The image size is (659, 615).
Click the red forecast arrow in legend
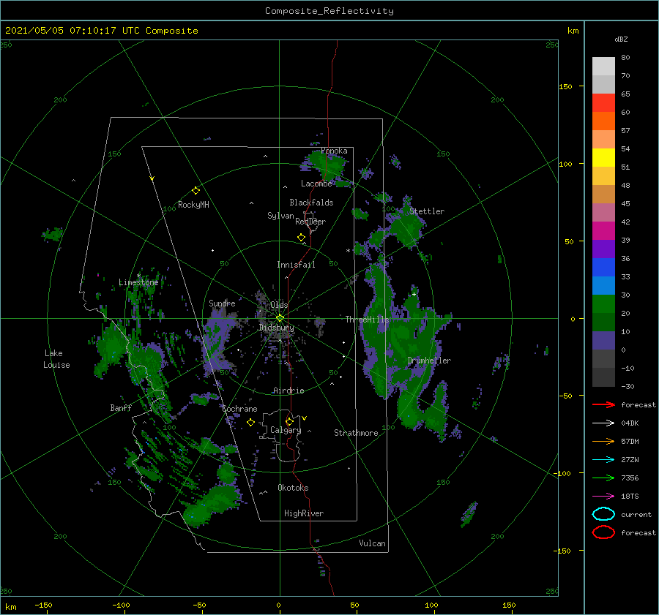603,404
